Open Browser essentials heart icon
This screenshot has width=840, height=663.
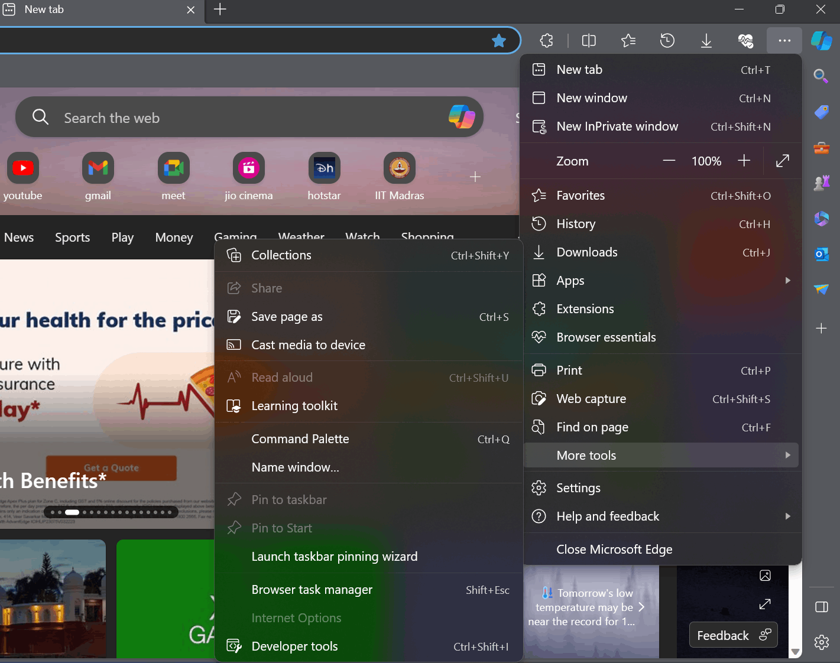tap(745, 40)
